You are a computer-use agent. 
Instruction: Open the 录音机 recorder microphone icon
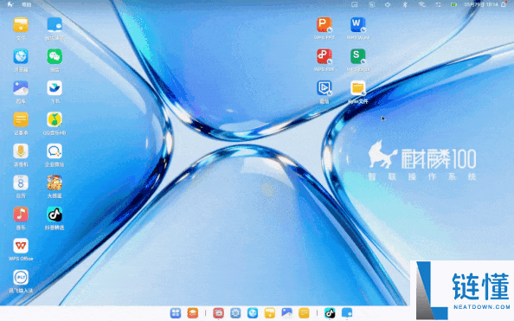[x=21, y=151]
